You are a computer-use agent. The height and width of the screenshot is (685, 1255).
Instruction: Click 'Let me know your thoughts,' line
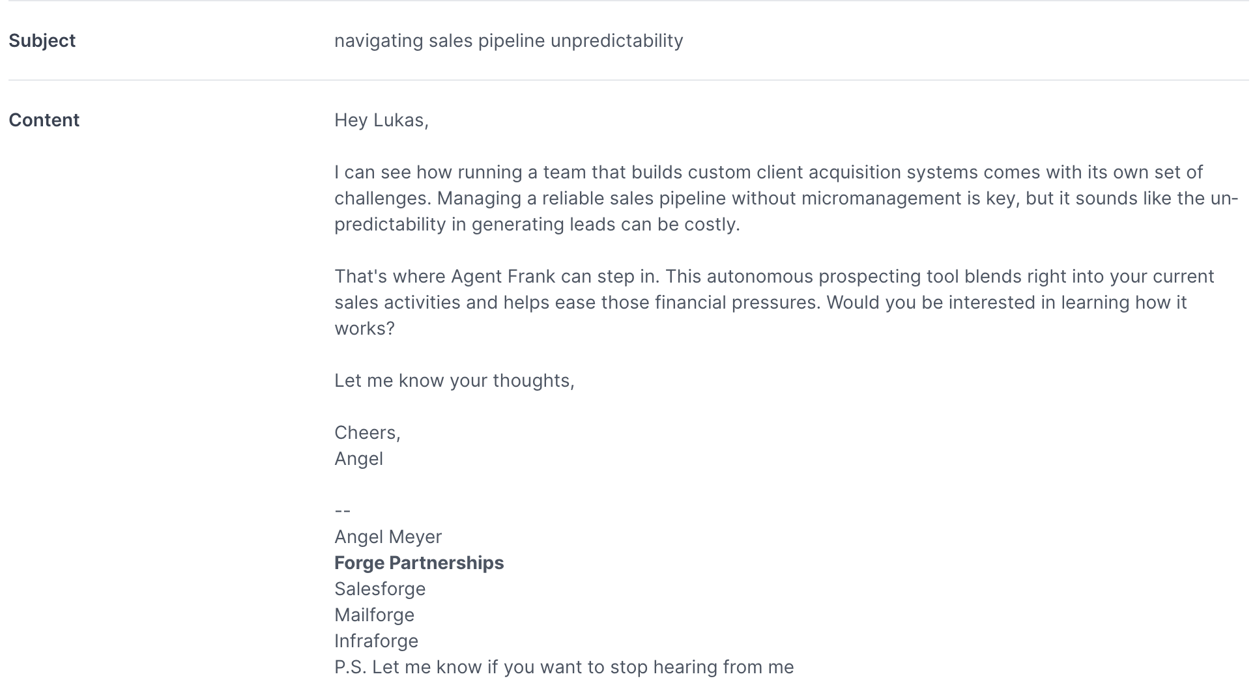coord(454,380)
